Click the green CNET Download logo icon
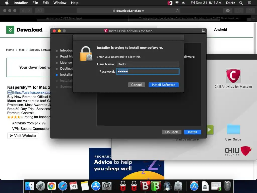The height and width of the screenshot is (193, 257). tap(10, 30)
